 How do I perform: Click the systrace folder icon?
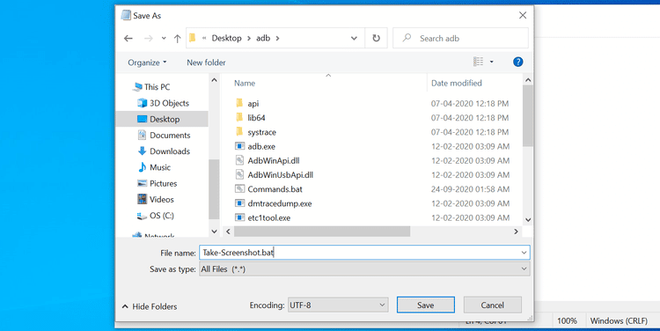(x=239, y=132)
